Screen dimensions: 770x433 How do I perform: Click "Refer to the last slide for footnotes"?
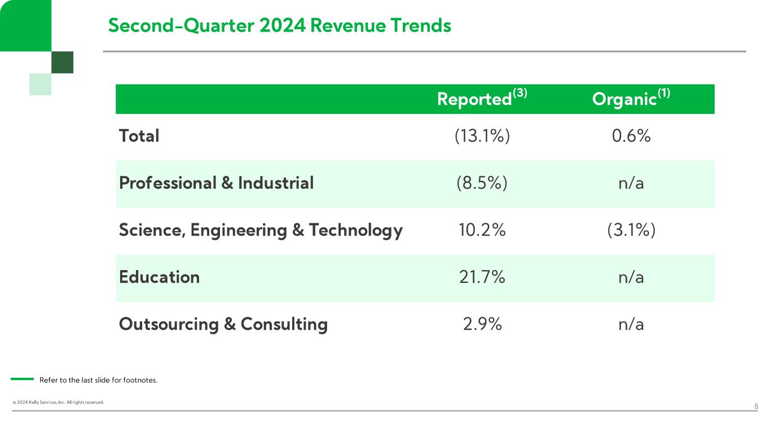tap(98, 380)
